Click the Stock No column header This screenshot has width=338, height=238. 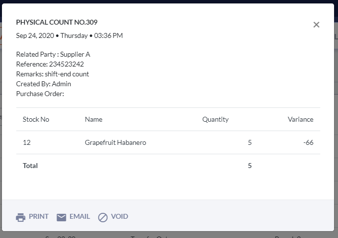coord(36,119)
